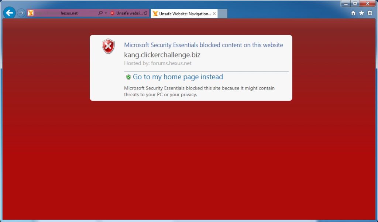This screenshot has width=378, height=222.
Task: Maximize the Internet Explorer window
Action: (355, 3)
